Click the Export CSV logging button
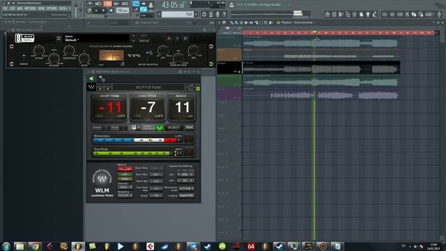Image resolution: width=446 pixels, height=251 pixels. point(187,195)
